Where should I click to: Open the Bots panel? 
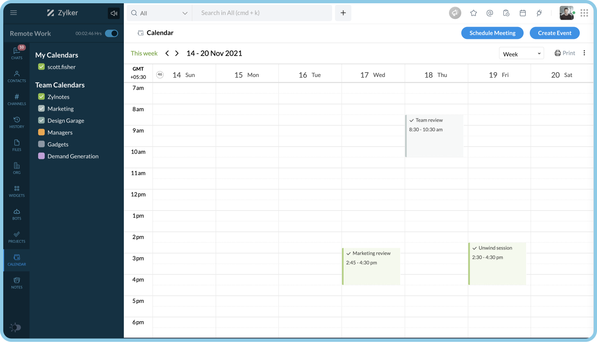click(16, 214)
